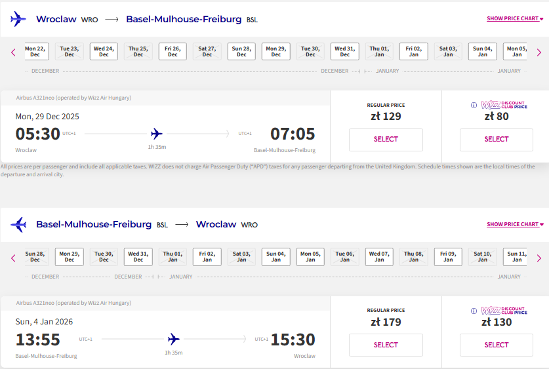Expand return Show Price Chart
The height and width of the screenshot is (369, 549).
[x=515, y=224]
